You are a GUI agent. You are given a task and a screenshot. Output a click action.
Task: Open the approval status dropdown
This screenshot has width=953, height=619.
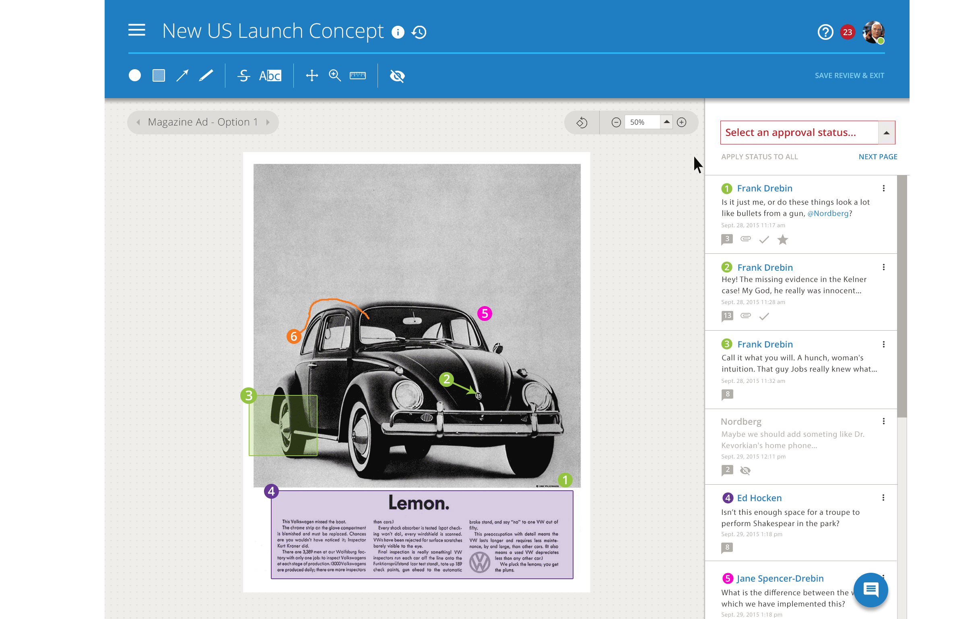pos(886,133)
